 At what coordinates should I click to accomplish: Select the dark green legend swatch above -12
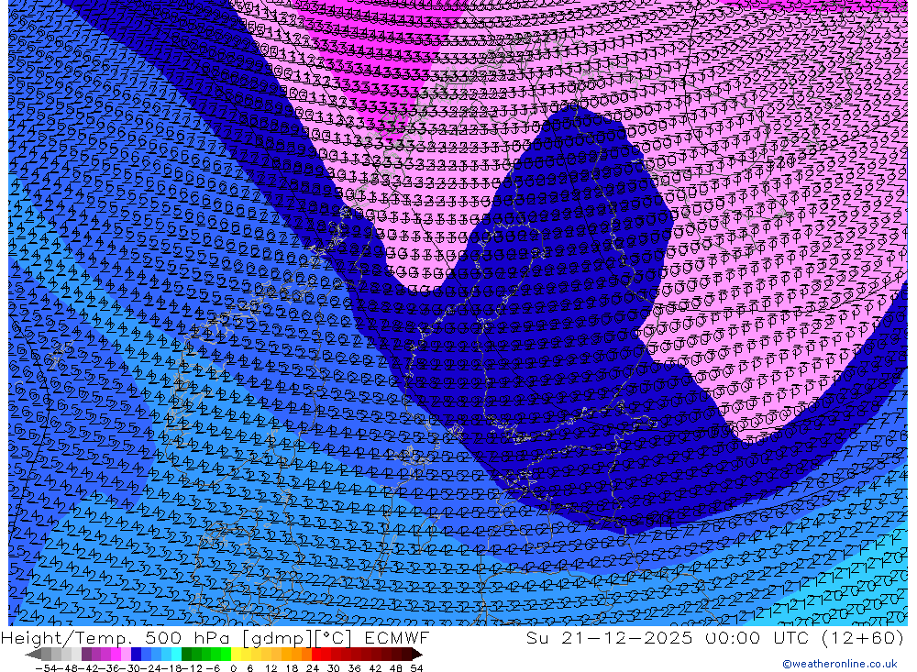[186, 654]
